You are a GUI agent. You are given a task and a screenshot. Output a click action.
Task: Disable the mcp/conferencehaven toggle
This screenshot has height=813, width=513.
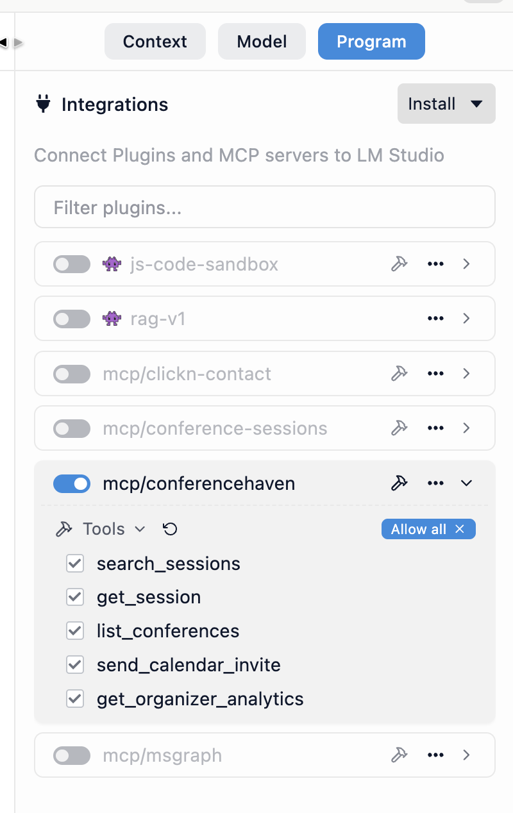pyautogui.click(x=72, y=483)
